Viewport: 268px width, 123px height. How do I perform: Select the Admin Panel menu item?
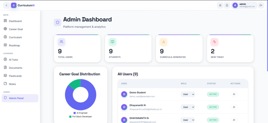20,98
